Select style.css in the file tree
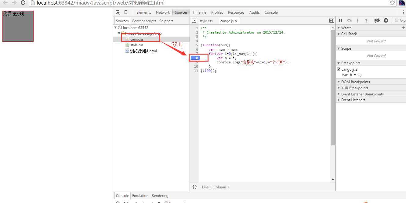The width and height of the screenshot is (406, 203). [x=137, y=45]
